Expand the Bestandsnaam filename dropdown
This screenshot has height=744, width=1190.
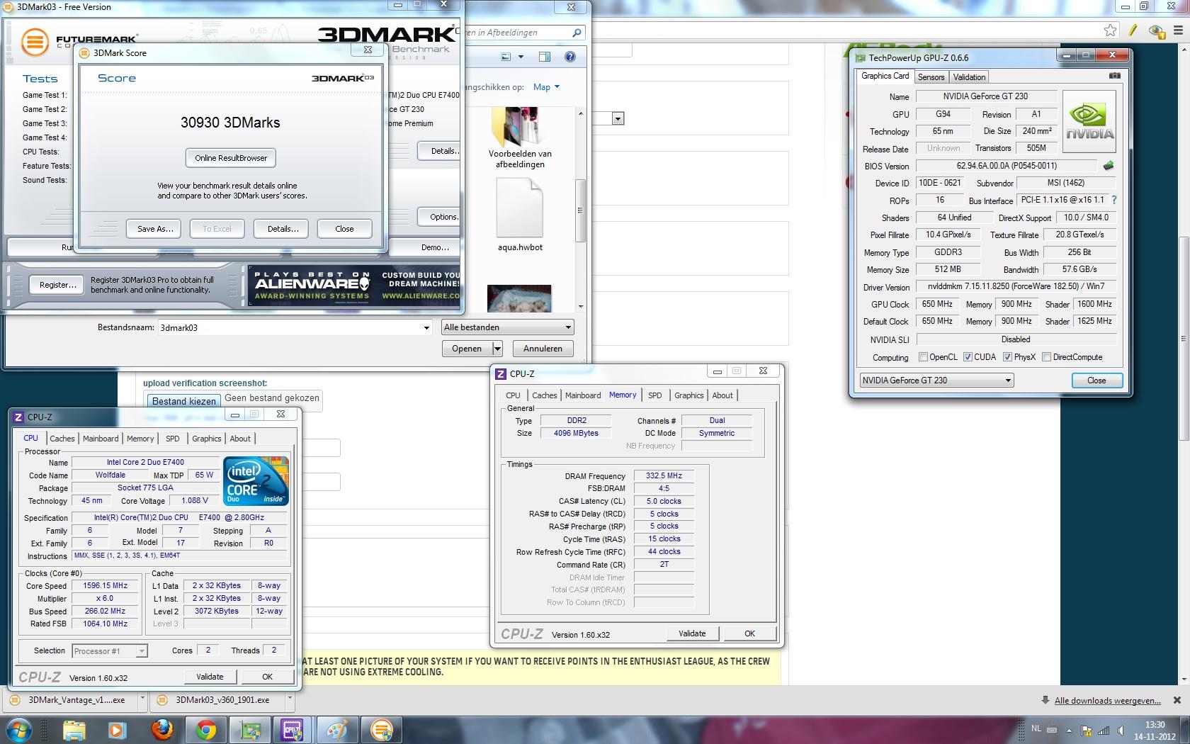pyautogui.click(x=426, y=327)
